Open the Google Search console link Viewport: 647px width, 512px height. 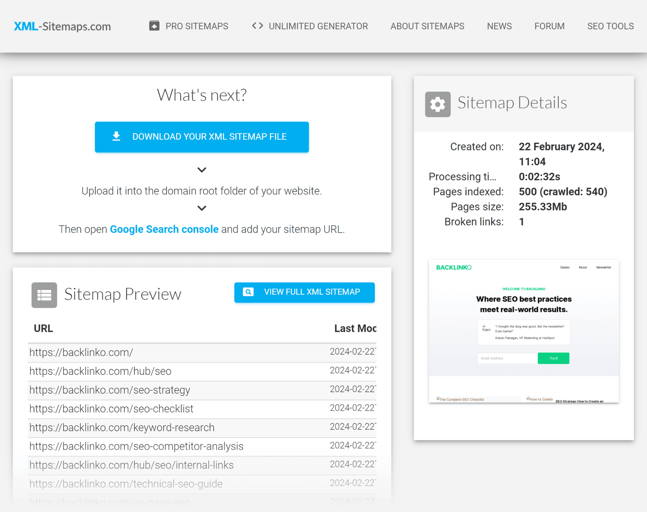point(164,229)
